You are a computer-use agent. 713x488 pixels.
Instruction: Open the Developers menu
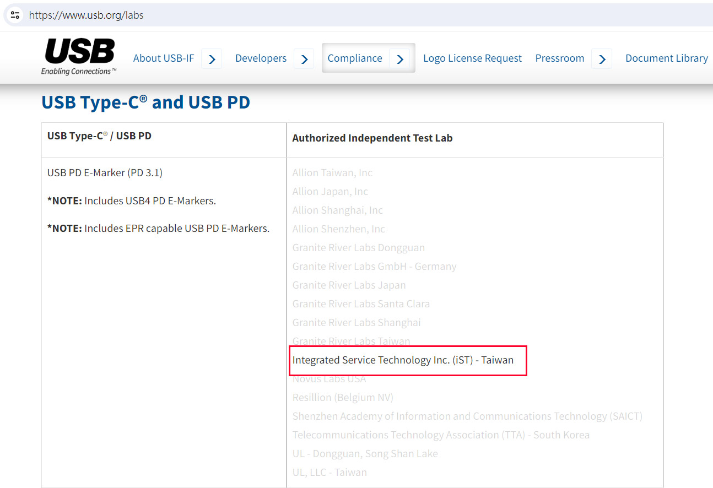(x=261, y=58)
